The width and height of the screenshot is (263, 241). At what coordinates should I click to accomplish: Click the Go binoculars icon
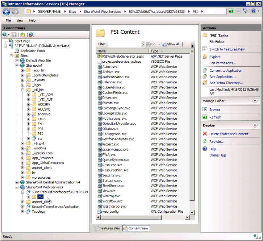click(x=148, y=44)
